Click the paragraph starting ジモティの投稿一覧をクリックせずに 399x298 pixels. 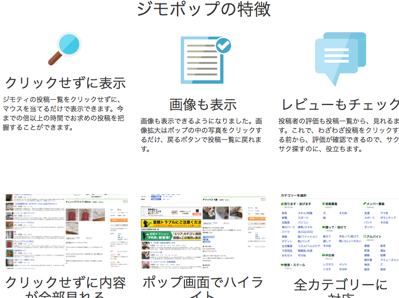coord(63,113)
